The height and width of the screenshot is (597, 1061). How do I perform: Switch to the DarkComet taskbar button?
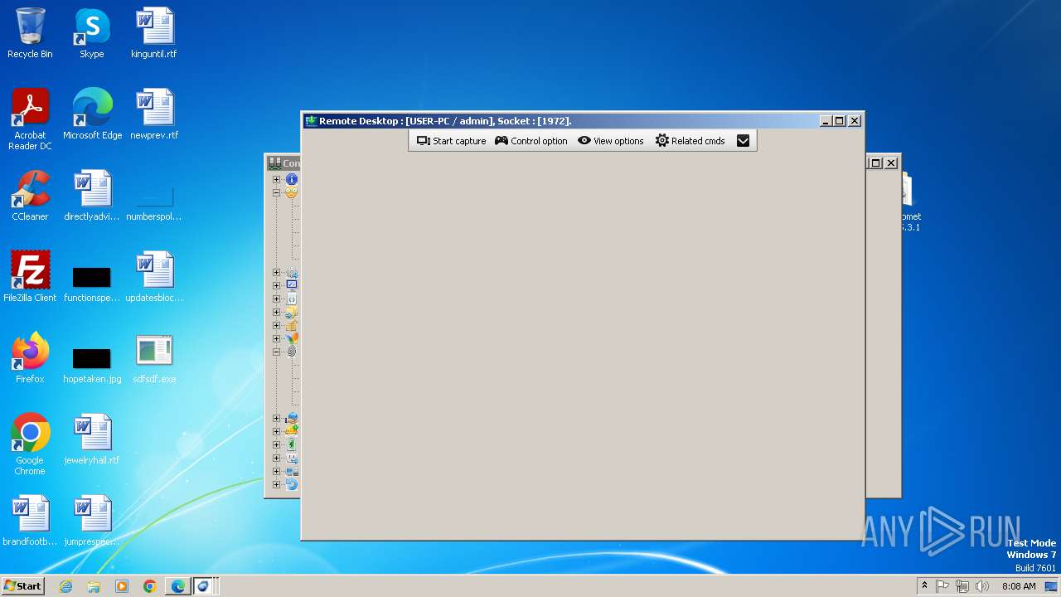[205, 586]
